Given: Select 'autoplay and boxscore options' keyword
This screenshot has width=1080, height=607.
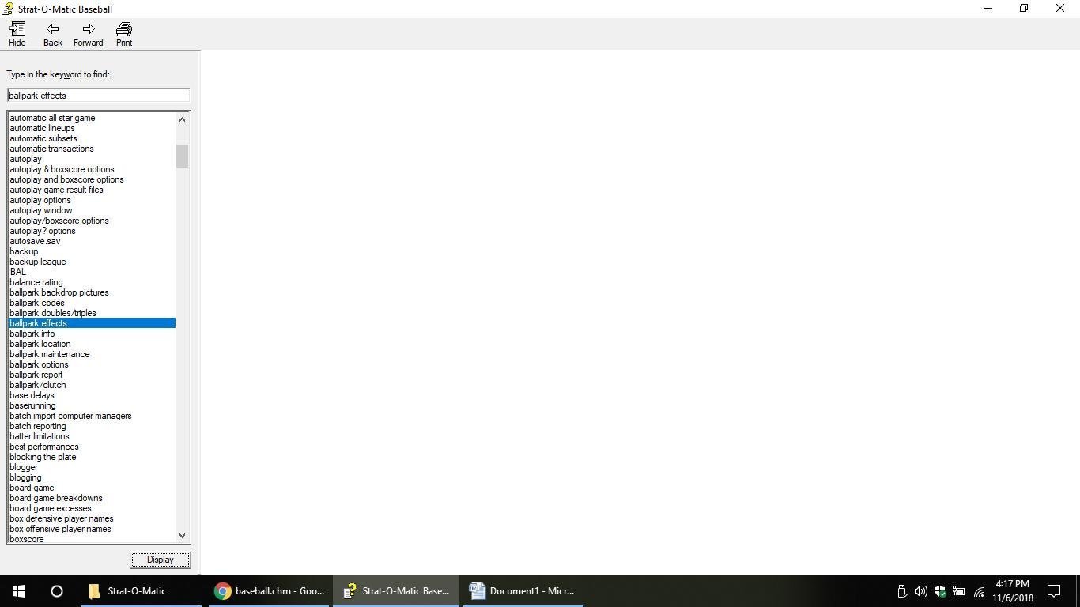Looking at the screenshot, I should coord(66,179).
